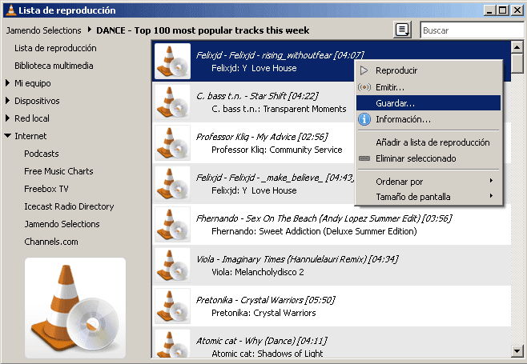527x364 pixels.
Task: Select Red local in sidebar
Action: pos(32,118)
